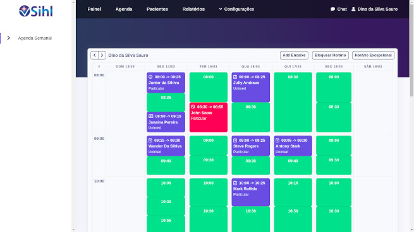Click the calendar icon on Wander Da Silhva appointment
The image size is (414, 232).
tap(150, 141)
